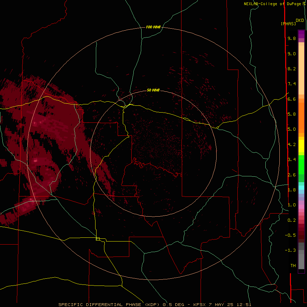Click the NEXLAB-College of DuPage label
Screen dimensions: 307x307
pyautogui.click(x=272, y=4)
